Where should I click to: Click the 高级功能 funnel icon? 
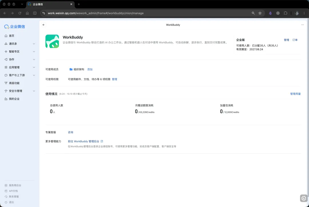[x=6, y=83]
